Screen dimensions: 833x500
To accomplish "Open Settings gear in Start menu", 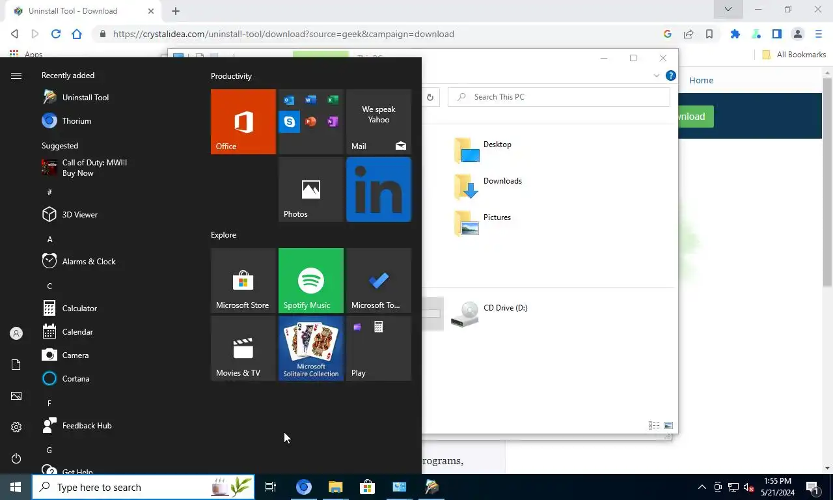I will pyautogui.click(x=16, y=427).
